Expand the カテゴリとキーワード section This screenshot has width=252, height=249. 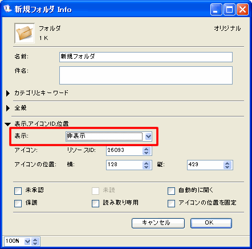coord(8,93)
